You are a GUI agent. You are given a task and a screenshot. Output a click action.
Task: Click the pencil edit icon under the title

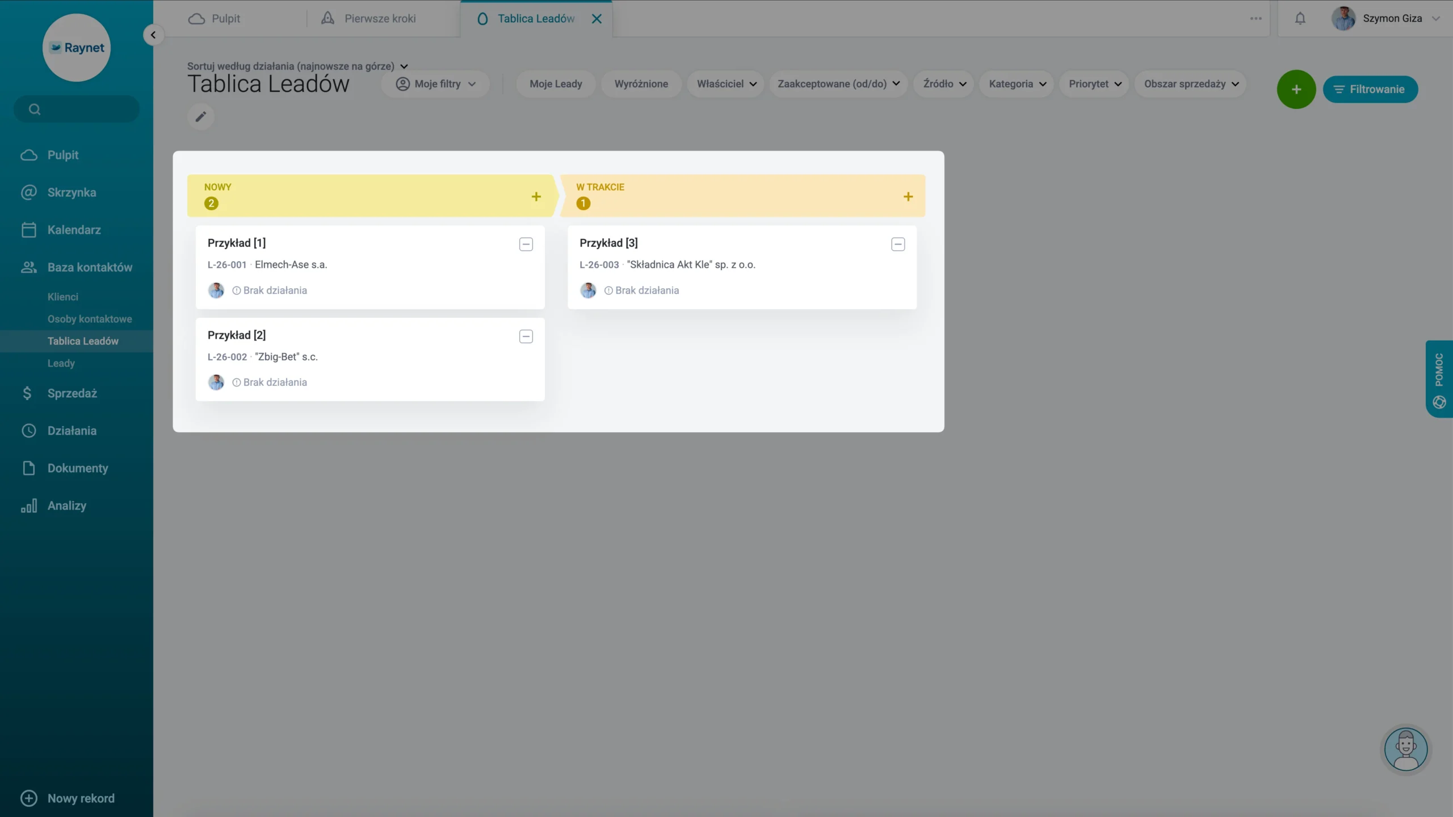(x=201, y=116)
